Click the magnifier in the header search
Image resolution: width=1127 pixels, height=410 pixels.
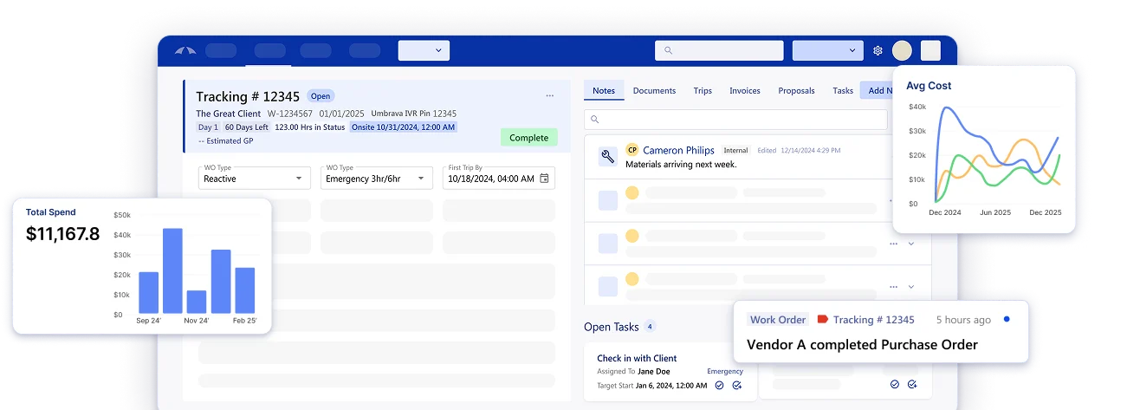(x=668, y=50)
